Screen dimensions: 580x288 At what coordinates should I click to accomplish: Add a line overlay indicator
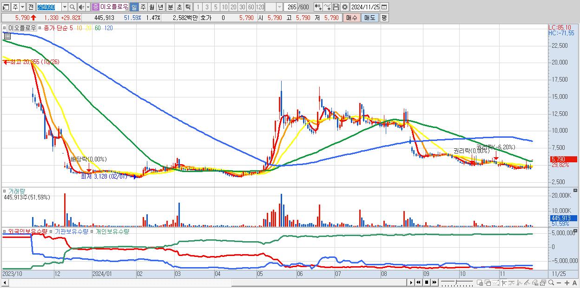point(327,7)
